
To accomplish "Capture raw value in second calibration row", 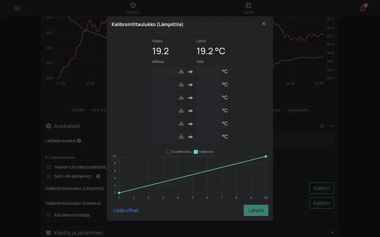I will 181,84.
